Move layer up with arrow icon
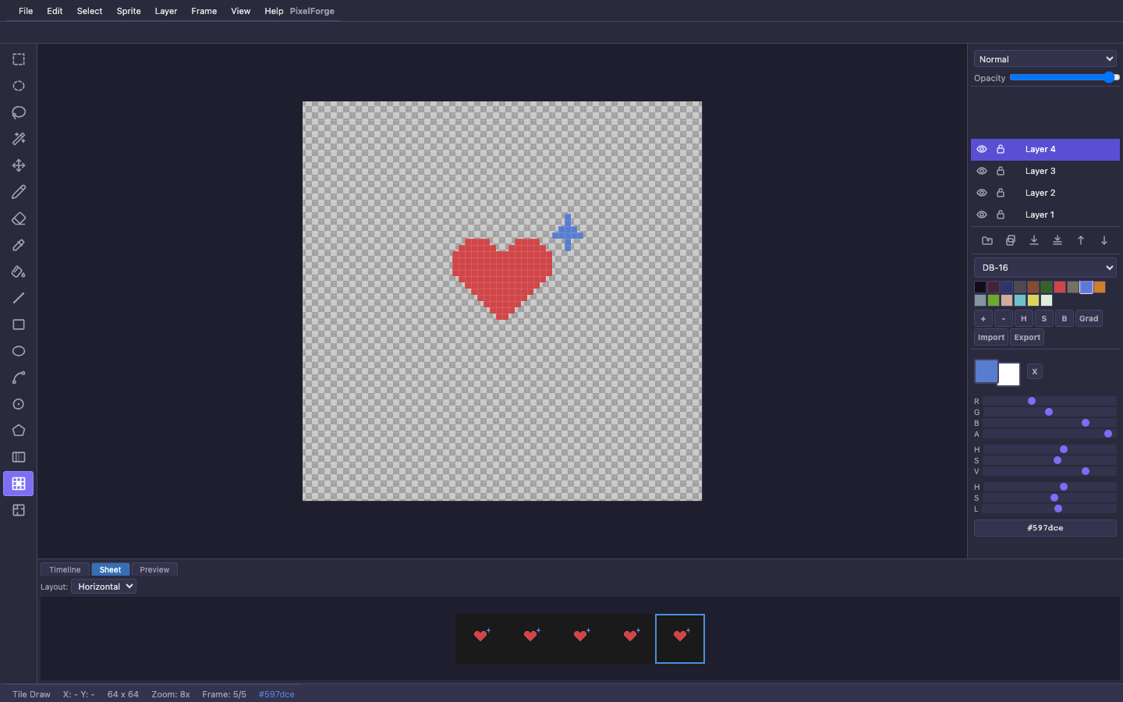Screen dimensions: 1123x702 click(x=1081, y=240)
